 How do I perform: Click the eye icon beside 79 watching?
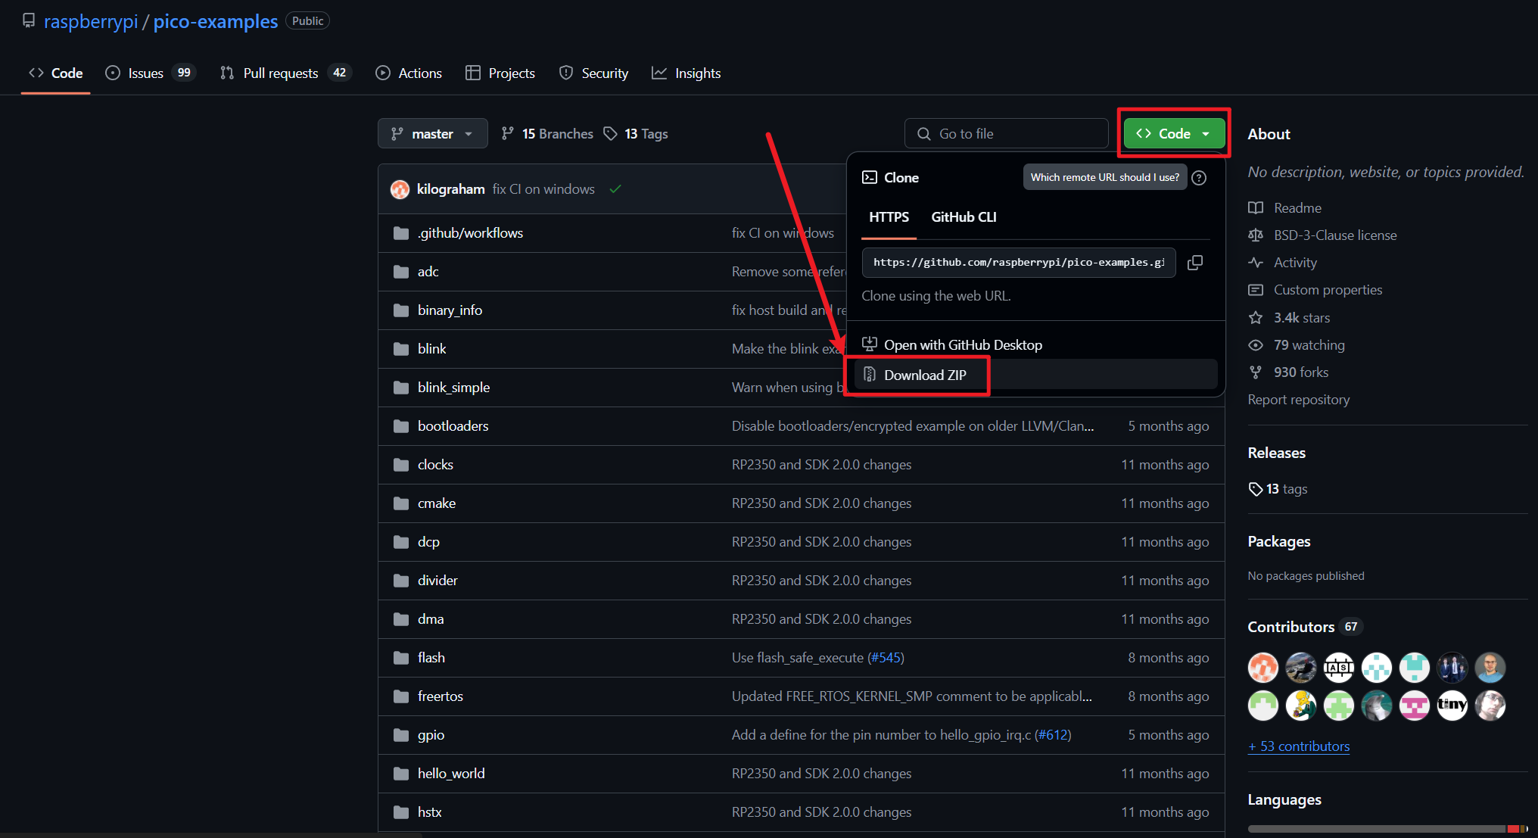coord(1256,345)
